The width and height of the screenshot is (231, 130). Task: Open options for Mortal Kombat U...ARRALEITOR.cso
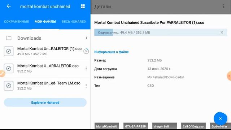[x=86, y=69]
